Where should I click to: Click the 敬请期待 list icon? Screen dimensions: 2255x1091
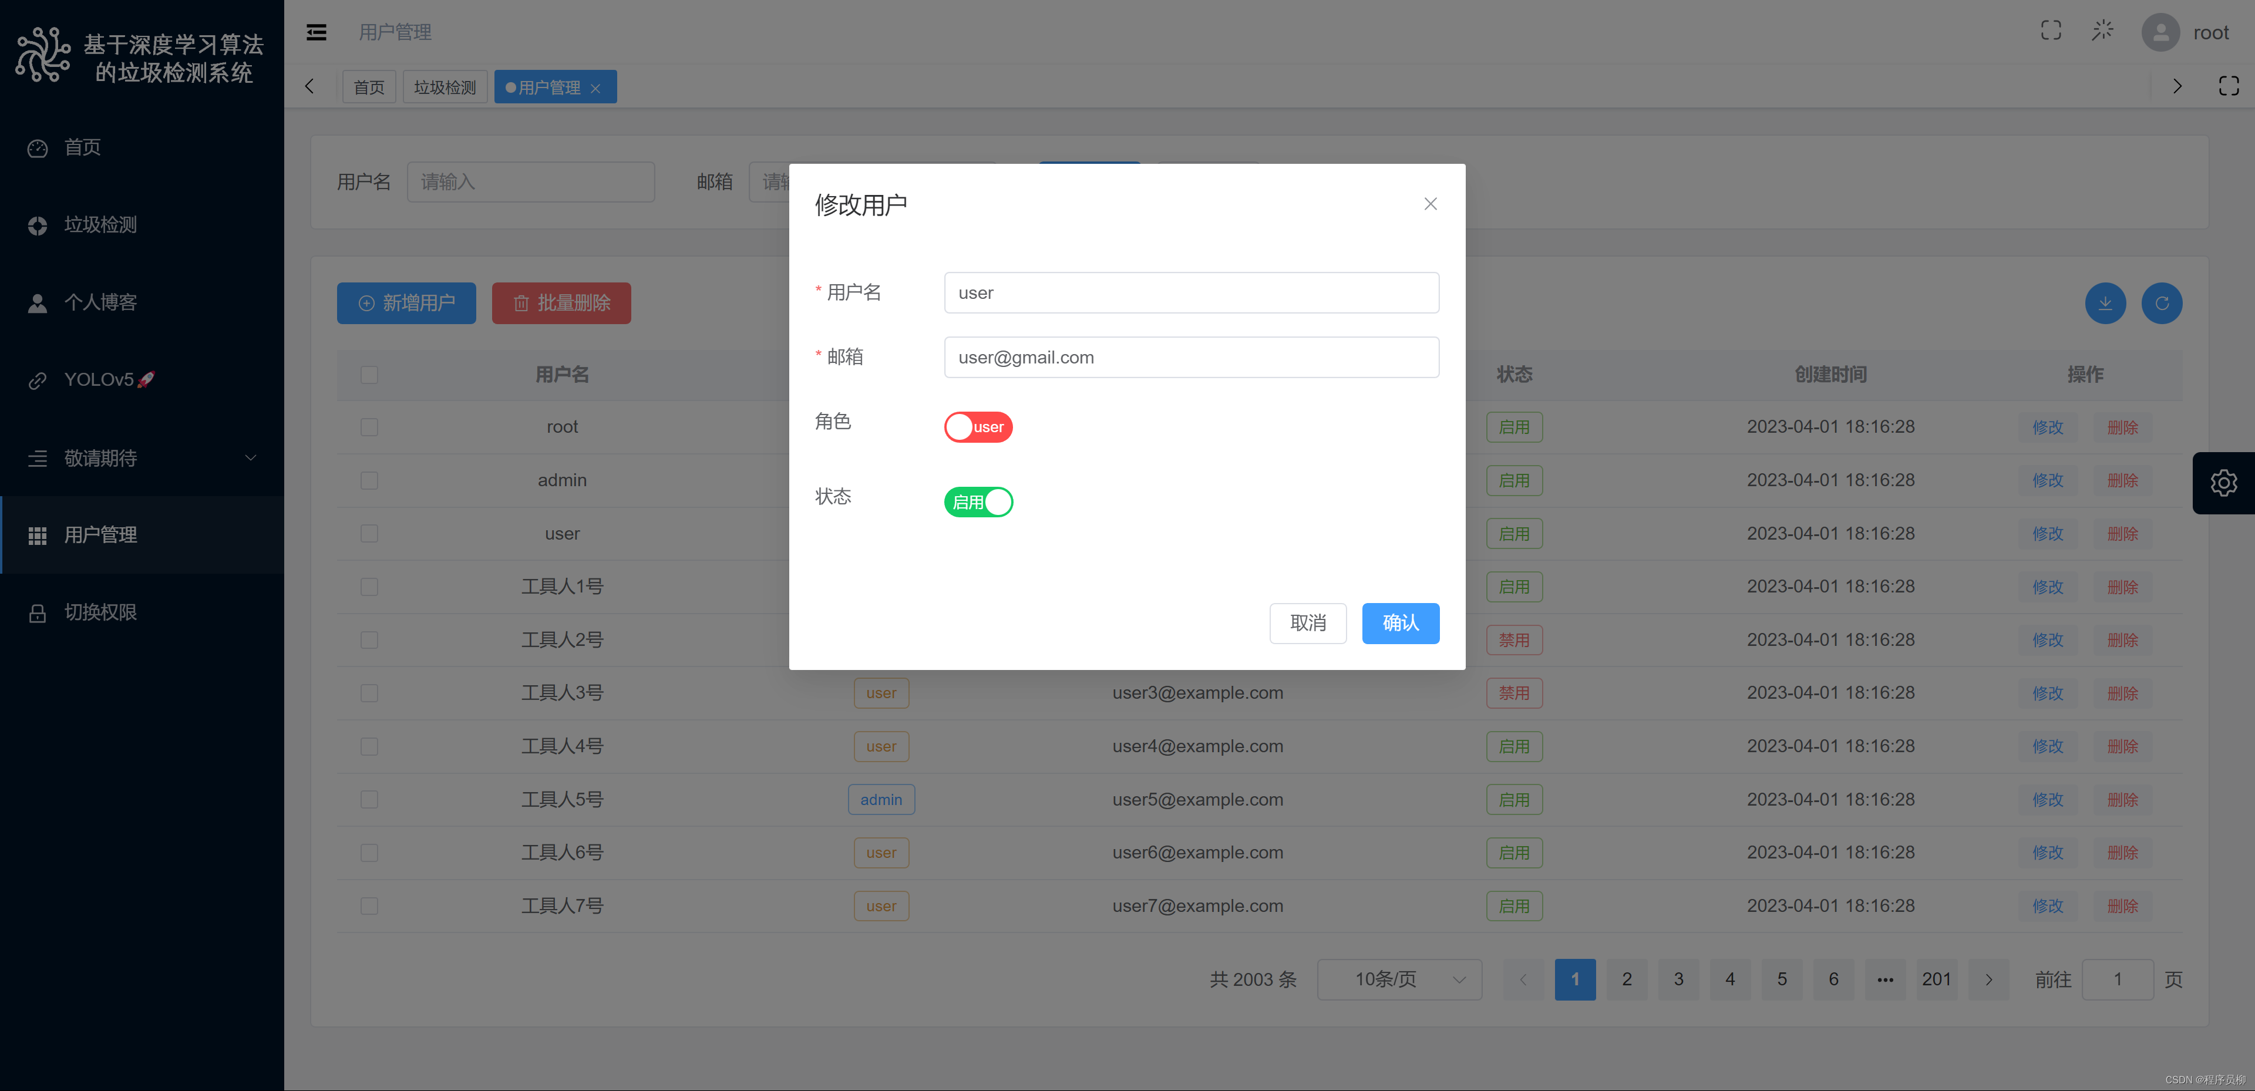[37, 458]
